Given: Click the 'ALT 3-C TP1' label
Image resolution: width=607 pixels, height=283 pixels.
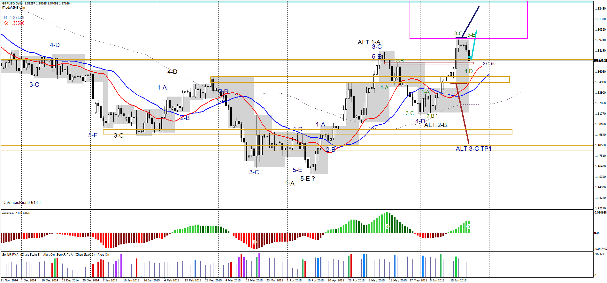Looking at the screenshot, I should click(x=473, y=149).
